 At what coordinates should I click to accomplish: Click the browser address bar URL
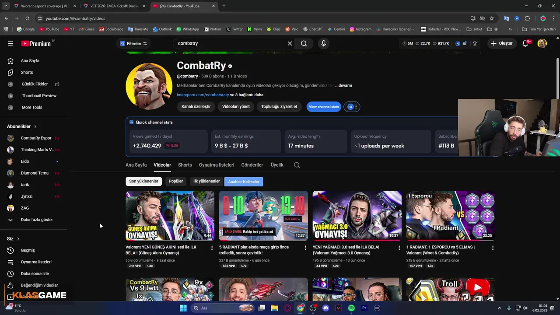[x=75, y=18]
